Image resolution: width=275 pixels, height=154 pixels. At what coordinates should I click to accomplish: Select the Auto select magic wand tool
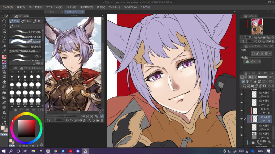pos(4,46)
